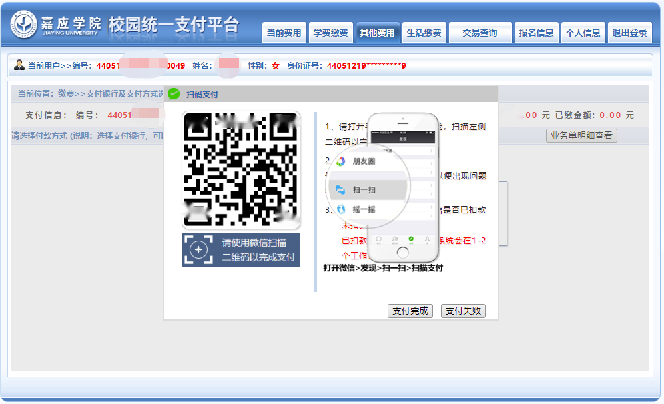The height and width of the screenshot is (404, 664).
Task: Click the WeChat payment QR code
Action: tap(241, 170)
